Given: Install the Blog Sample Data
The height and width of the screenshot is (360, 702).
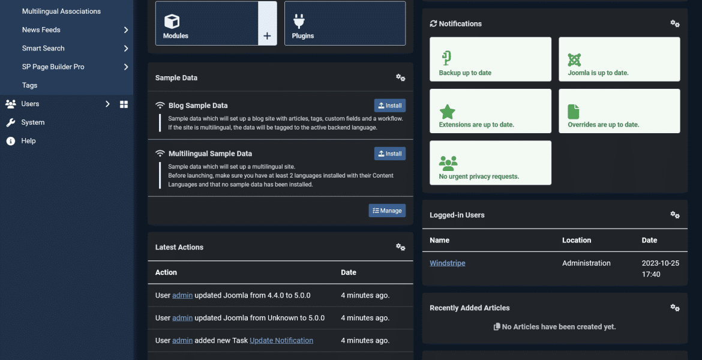Looking at the screenshot, I should coord(389,105).
